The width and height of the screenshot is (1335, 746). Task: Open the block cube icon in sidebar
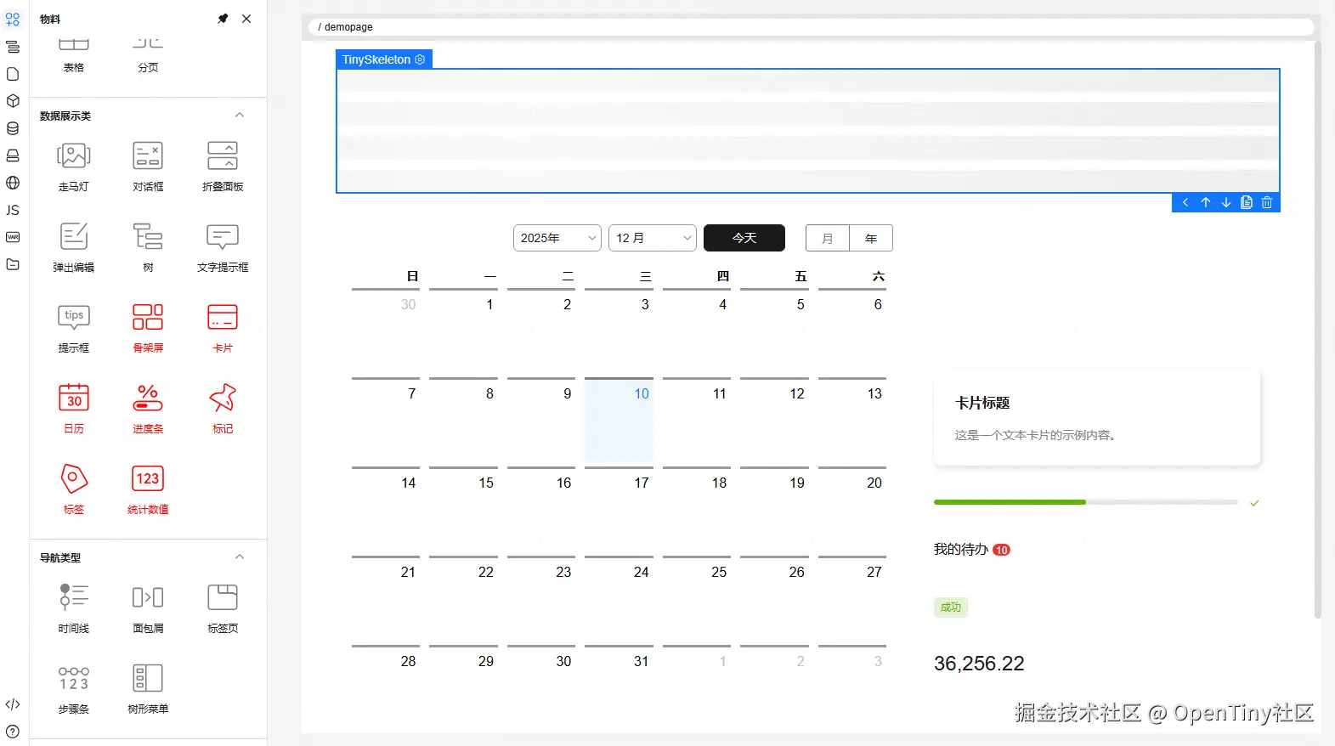point(13,101)
